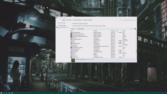Click the blue Help icon

(x=135, y=29)
